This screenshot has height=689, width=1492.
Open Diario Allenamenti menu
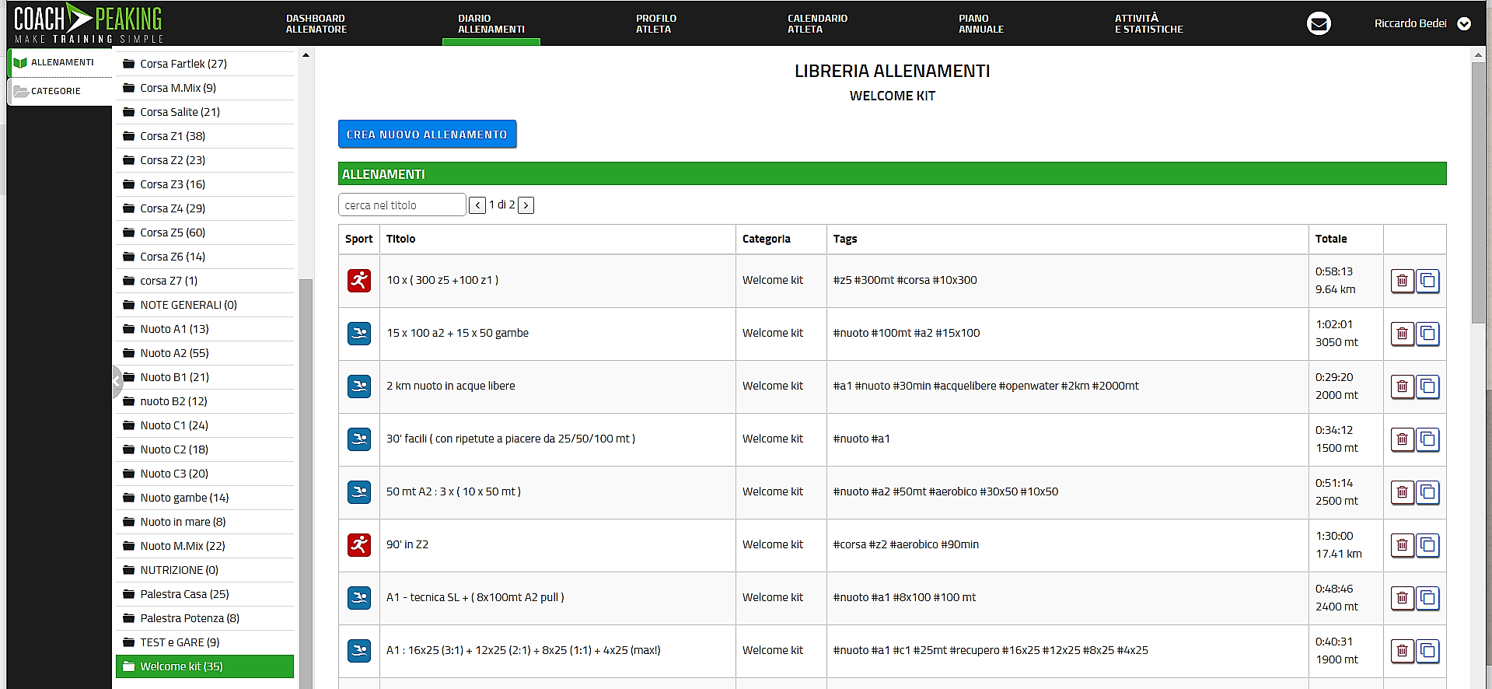tap(491, 24)
